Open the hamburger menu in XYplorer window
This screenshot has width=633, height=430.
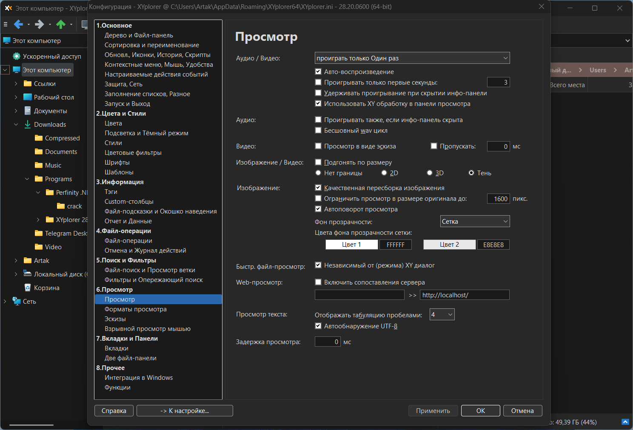(x=6, y=24)
